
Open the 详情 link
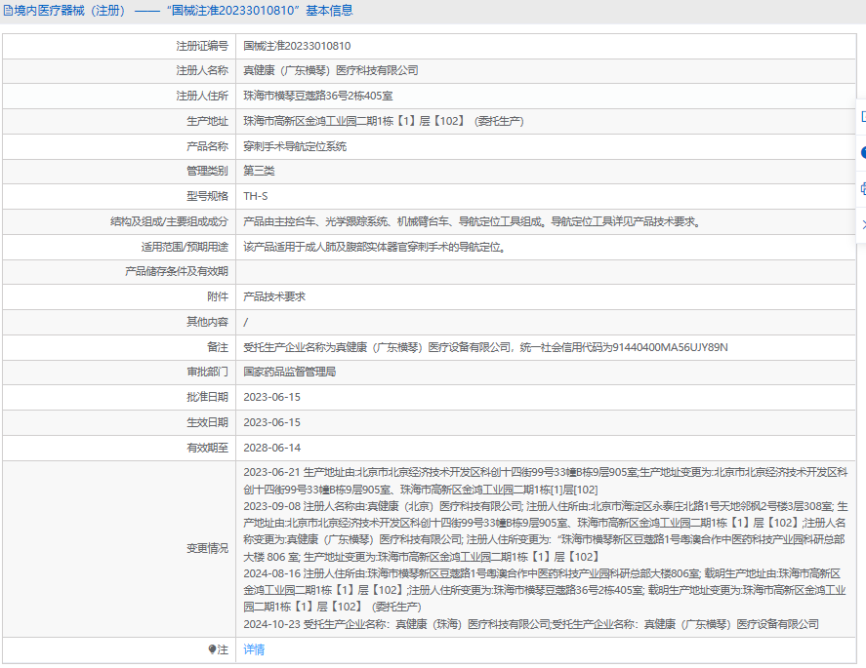pos(254,649)
